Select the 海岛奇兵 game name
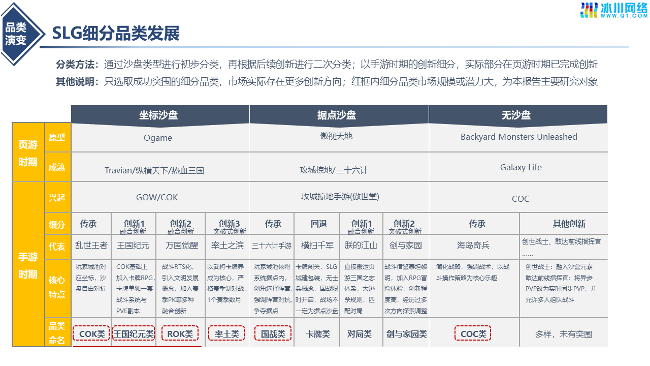The height and width of the screenshot is (366, 650). (473, 245)
